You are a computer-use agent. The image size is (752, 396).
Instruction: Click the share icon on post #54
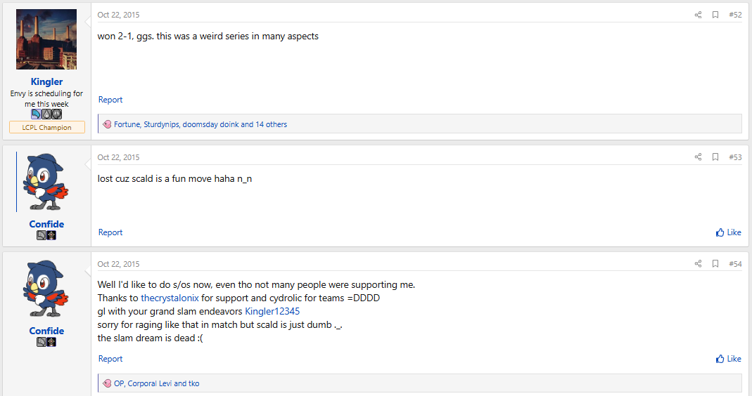click(698, 264)
